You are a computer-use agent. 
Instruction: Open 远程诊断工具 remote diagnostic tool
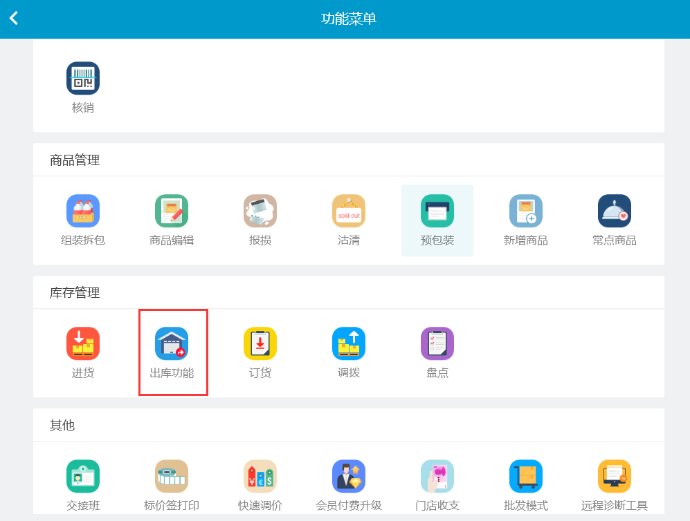(x=615, y=486)
